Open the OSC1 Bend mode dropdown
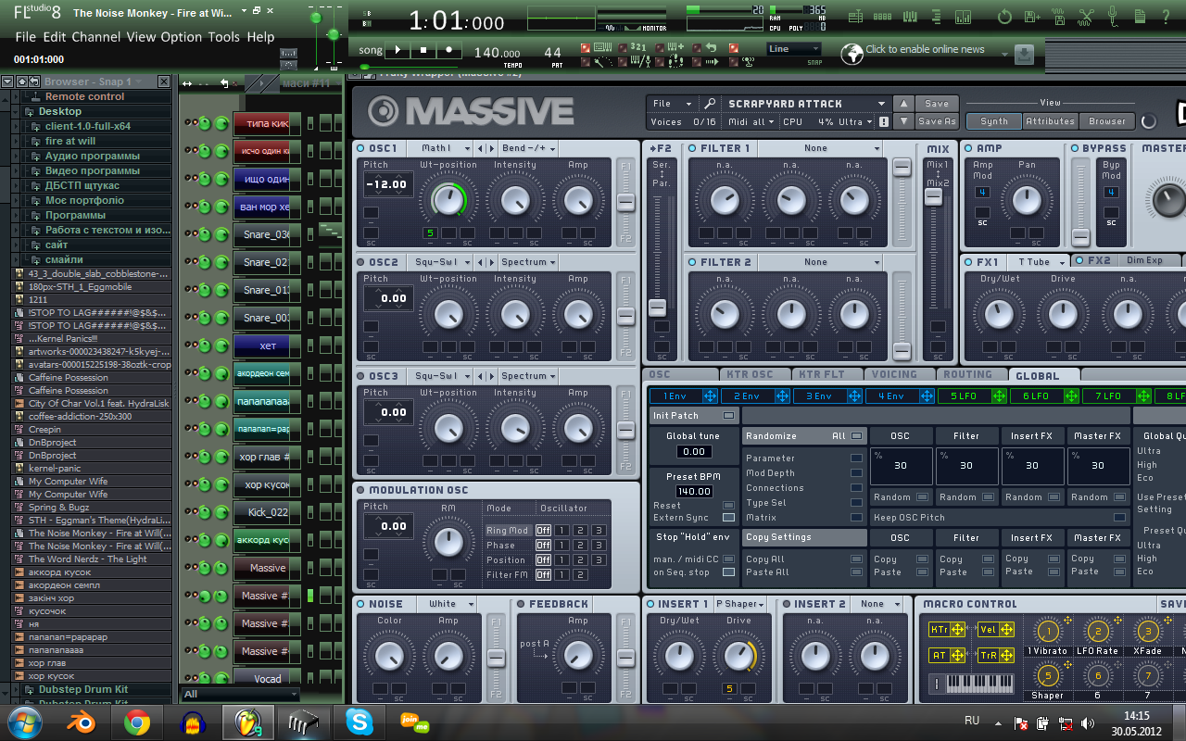The height and width of the screenshot is (741, 1186). pyautogui.click(x=529, y=148)
